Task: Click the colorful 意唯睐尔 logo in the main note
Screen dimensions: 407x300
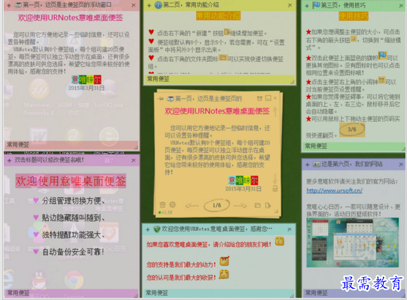Action: (x=243, y=180)
